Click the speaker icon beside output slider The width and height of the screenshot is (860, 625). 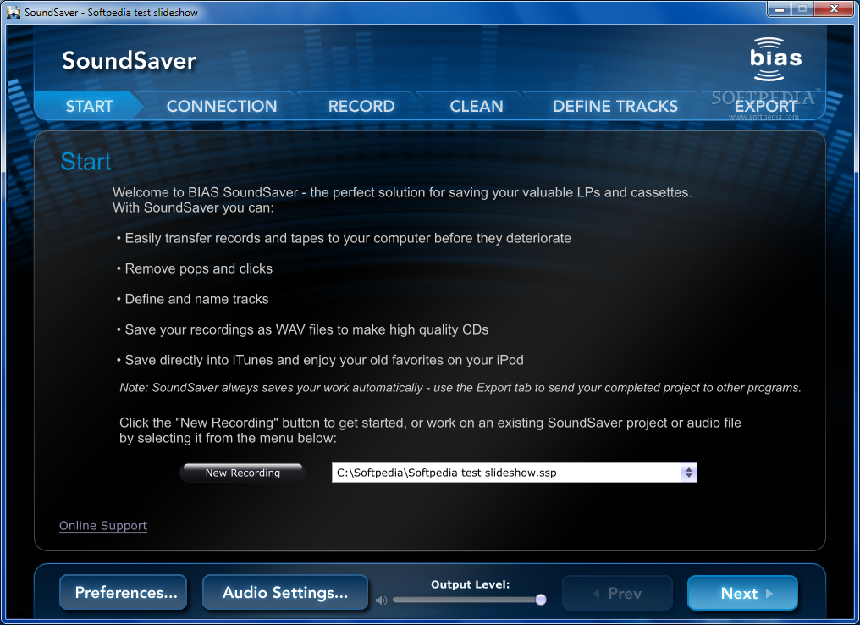coord(381,600)
